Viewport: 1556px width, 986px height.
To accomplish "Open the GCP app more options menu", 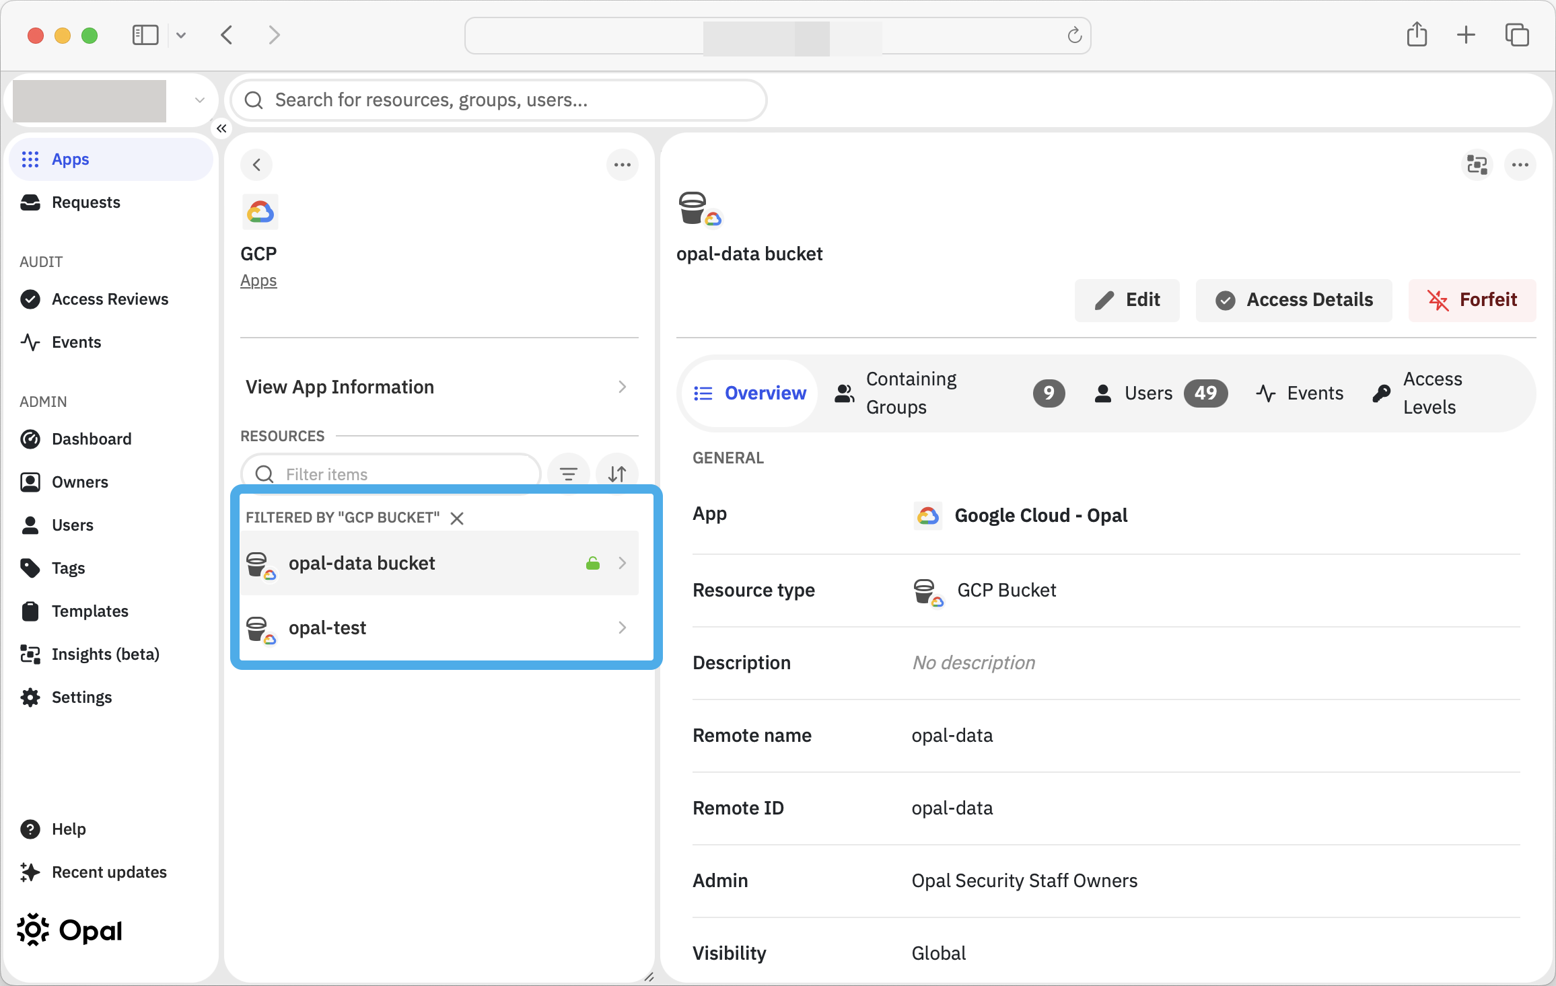I will 623,165.
